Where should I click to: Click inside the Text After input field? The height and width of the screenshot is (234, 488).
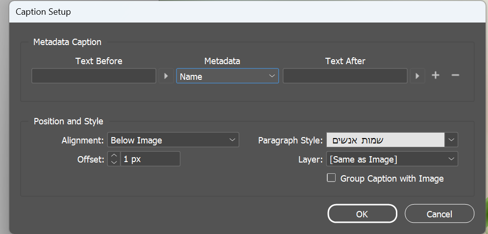pyautogui.click(x=345, y=76)
